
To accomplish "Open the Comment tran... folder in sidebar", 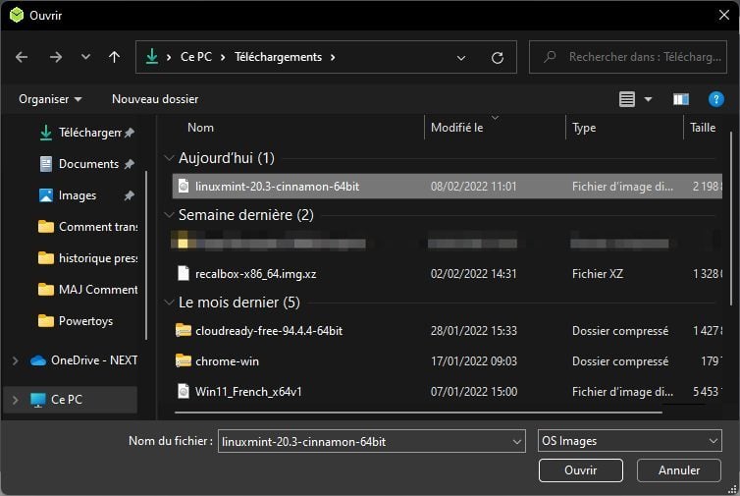I will click(87, 227).
